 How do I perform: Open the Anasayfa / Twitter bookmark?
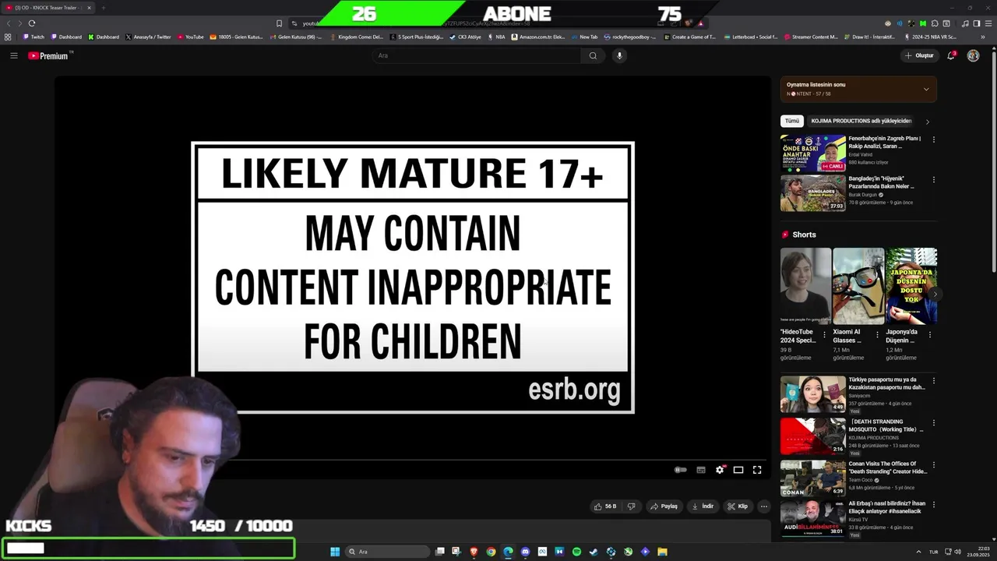coord(148,37)
